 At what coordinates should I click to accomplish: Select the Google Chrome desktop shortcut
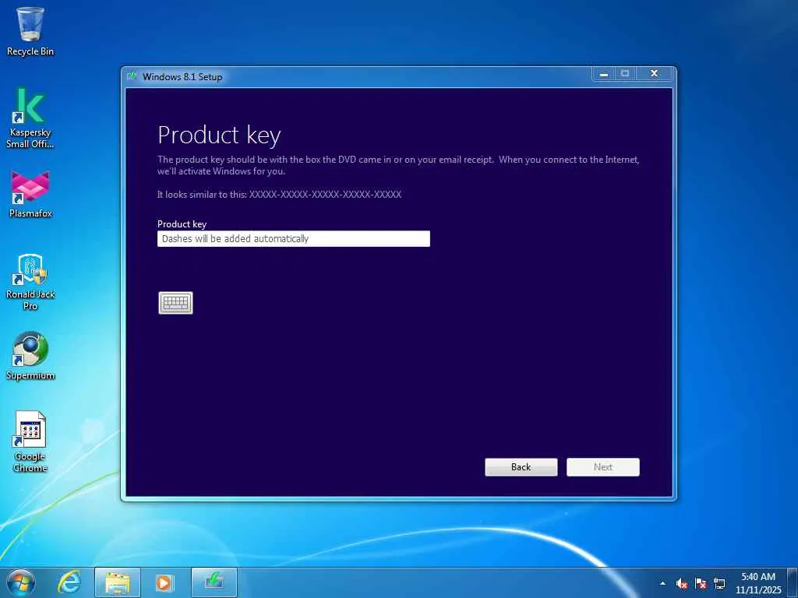click(30, 441)
